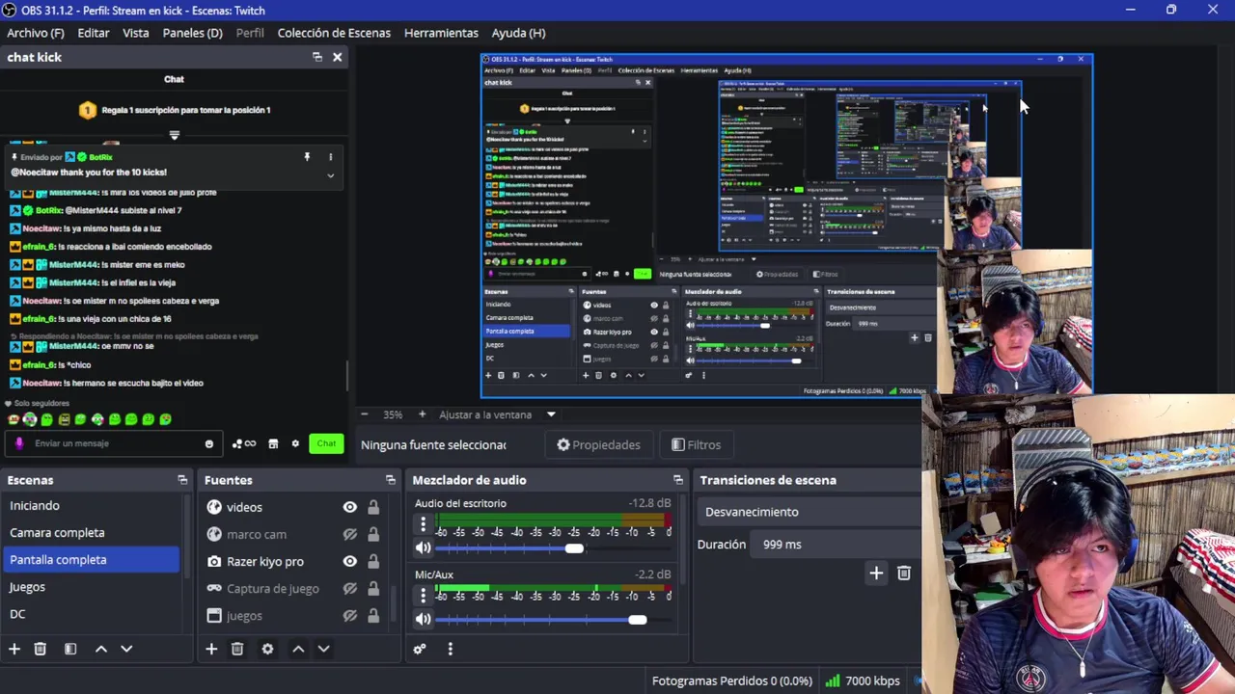The width and height of the screenshot is (1235, 694).
Task: Toggle lock on Razer kiyo pro source
Action: (373, 561)
